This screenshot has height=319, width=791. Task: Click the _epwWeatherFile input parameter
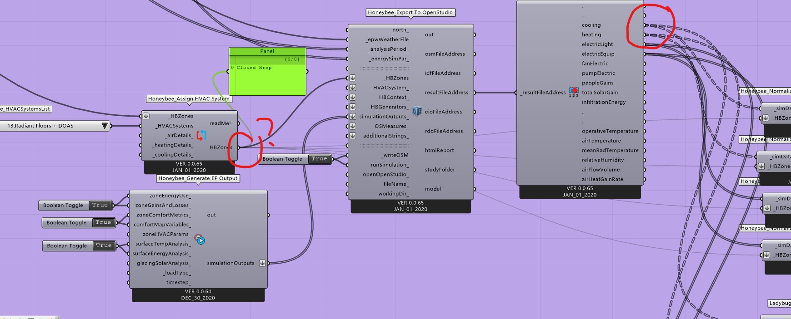click(387, 39)
